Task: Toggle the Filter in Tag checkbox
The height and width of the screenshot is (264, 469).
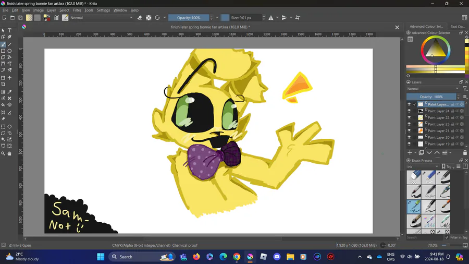Action: [447, 237]
